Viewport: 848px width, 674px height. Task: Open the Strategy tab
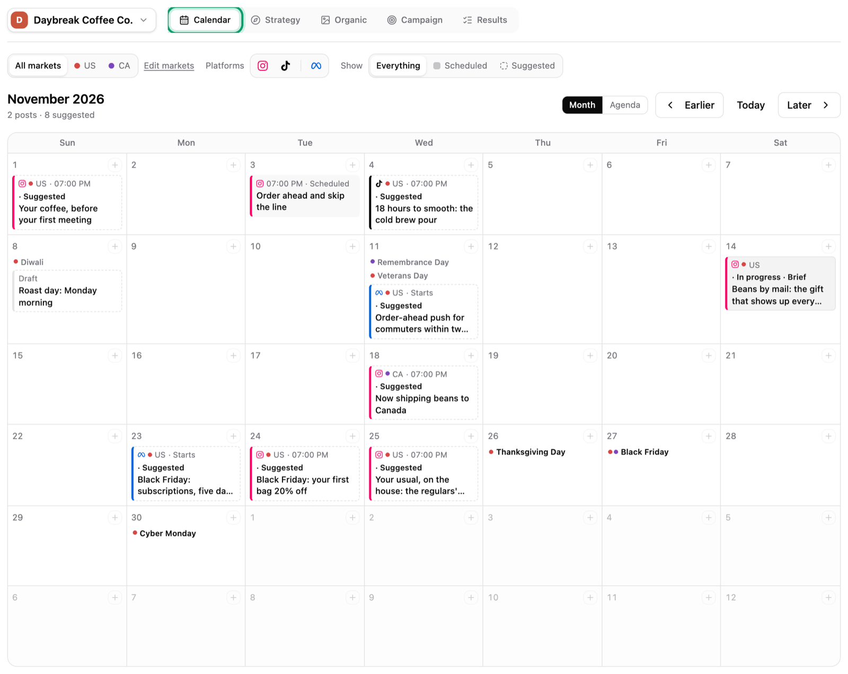(x=276, y=20)
